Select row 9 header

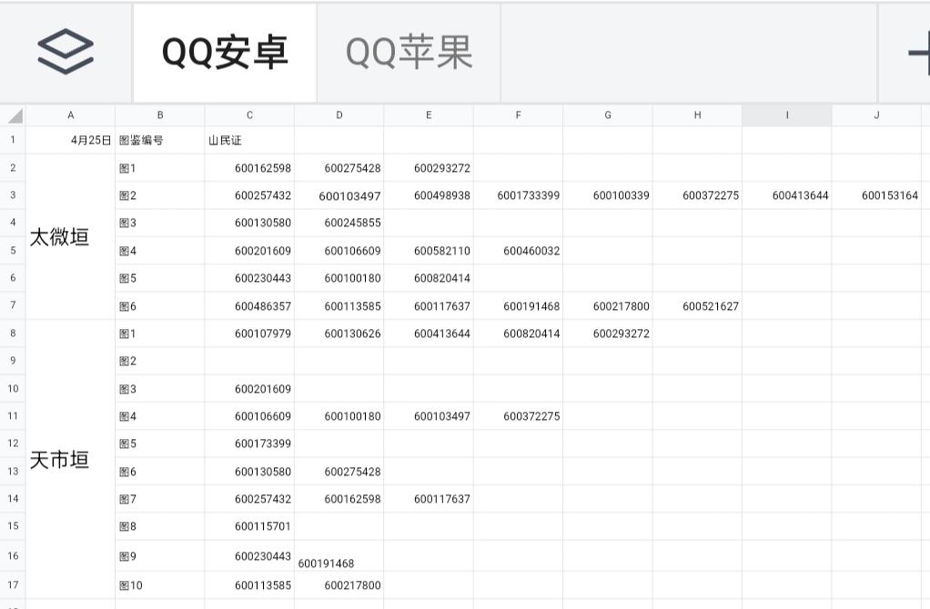click(13, 360)
